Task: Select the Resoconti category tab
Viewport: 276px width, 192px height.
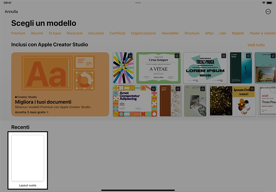Action: 74,33
